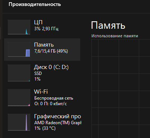
Task: Click the Графический про label
Action: [x=57, y=116]
